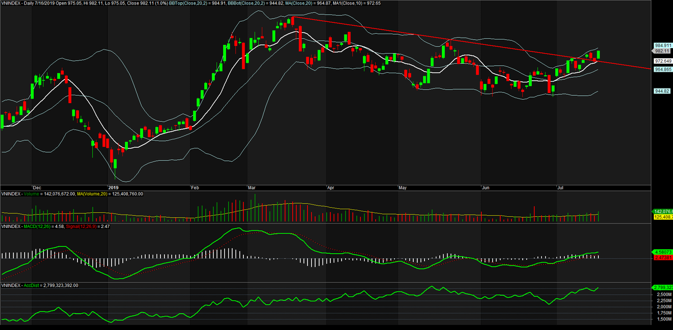673x330 pixels.
Task: Click the Apr marker on the time axis
Action: [330, 187]
